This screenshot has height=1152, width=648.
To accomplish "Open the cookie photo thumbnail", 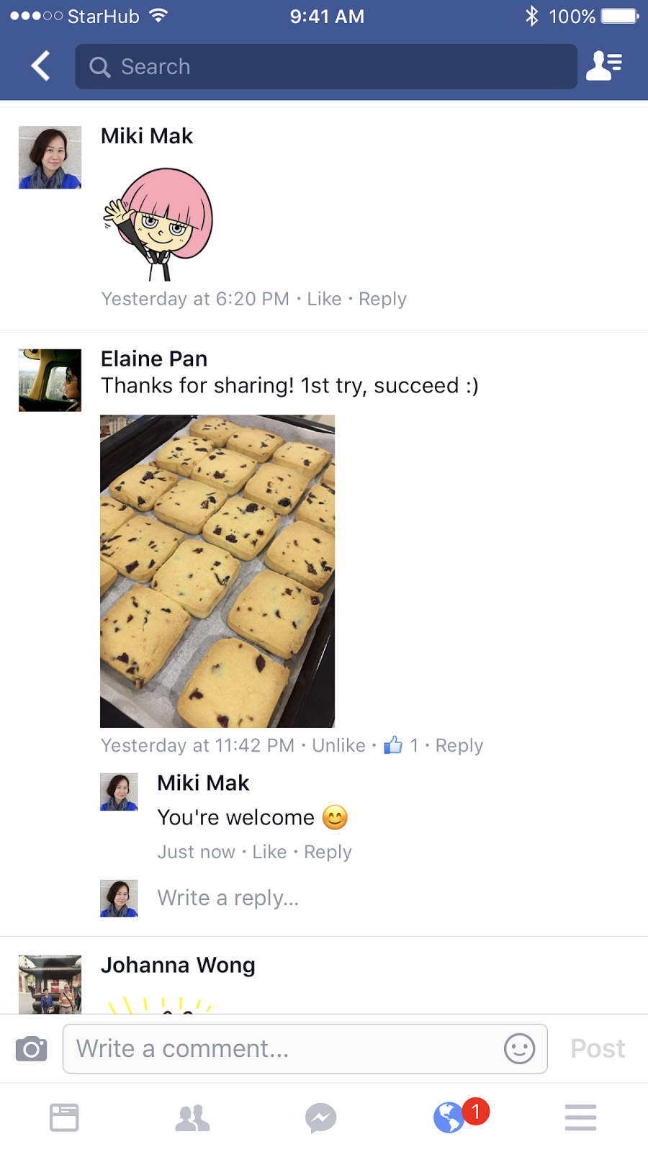I will pyautogui.click(x=217, y=571).
